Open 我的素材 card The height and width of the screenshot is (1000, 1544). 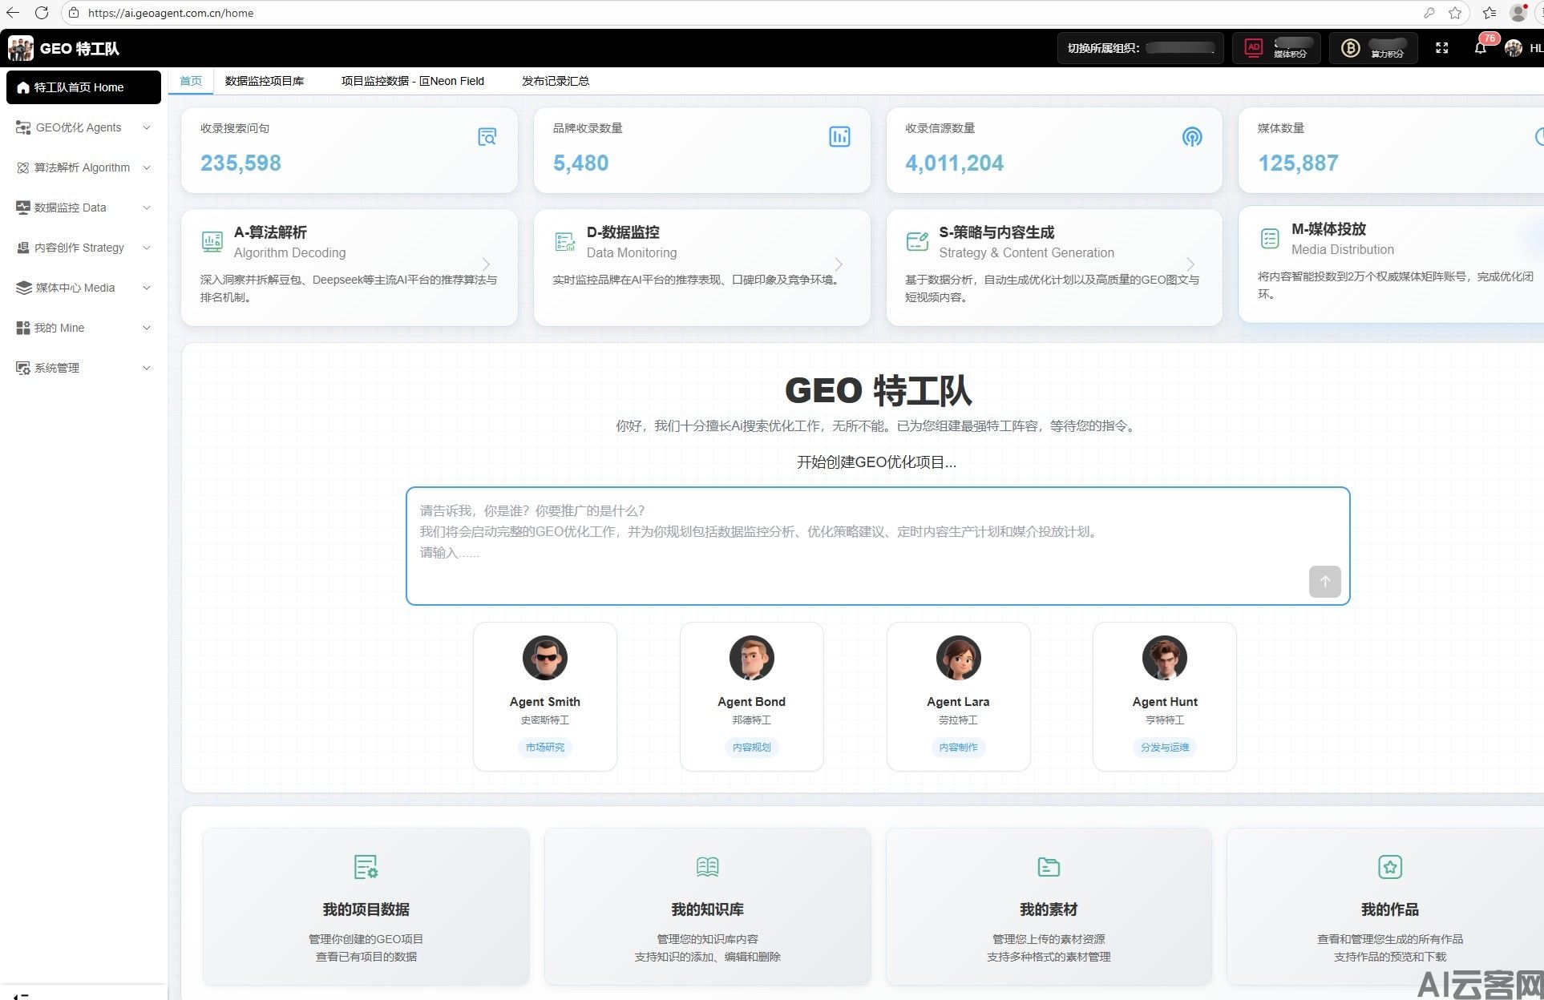[1049, 906]
